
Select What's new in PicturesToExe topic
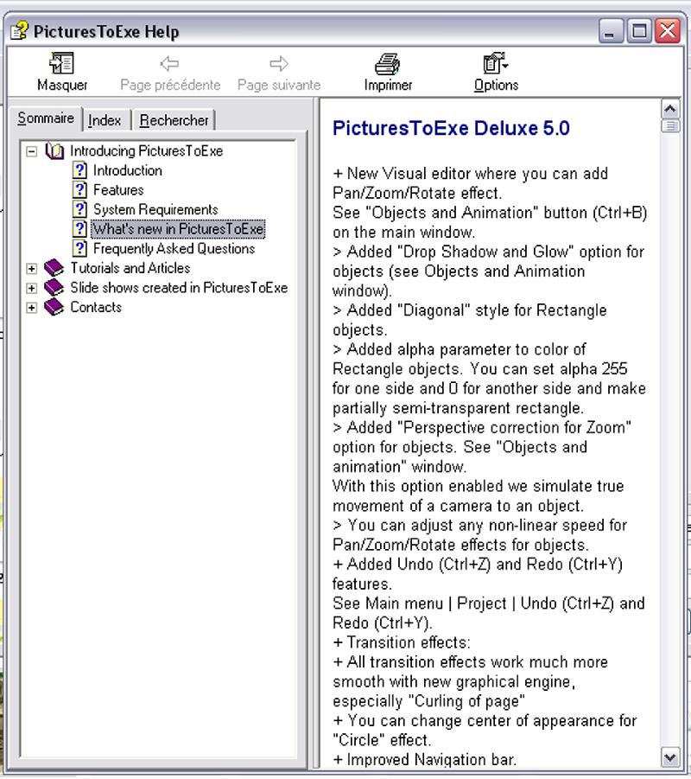(x=178, y=229)
